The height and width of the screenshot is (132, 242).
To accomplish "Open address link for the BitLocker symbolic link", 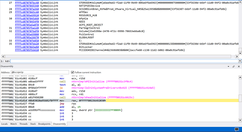I will [x=27, y=47].
